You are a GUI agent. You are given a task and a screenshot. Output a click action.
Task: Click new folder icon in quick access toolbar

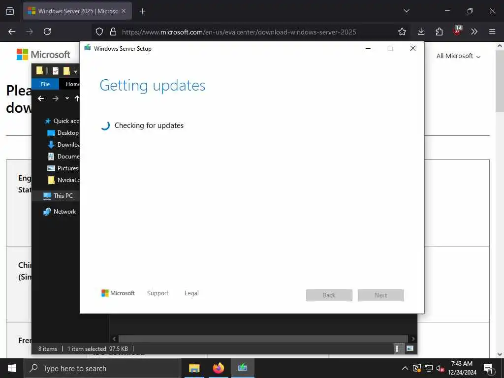[66, 71]
